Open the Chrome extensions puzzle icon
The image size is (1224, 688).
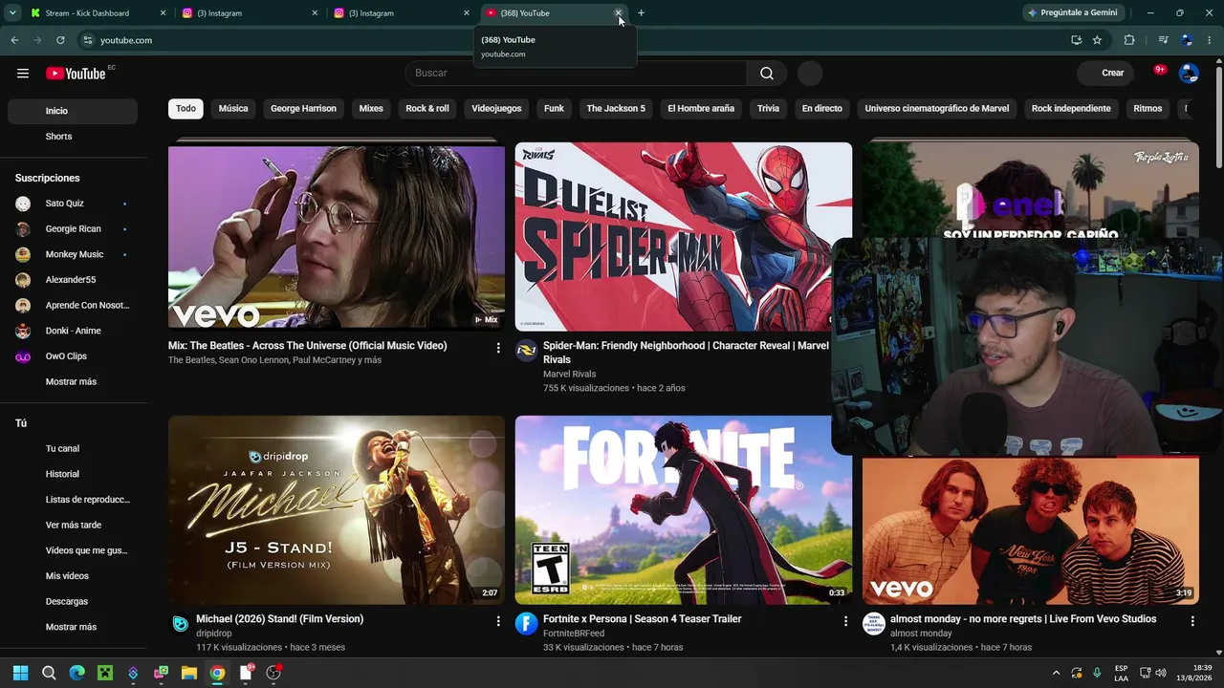[x=1129, y=40]
